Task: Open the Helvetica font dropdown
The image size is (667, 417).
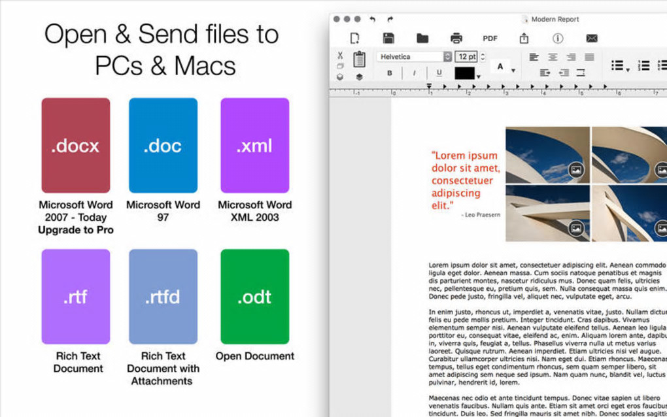Action: (x=414, y=56)
